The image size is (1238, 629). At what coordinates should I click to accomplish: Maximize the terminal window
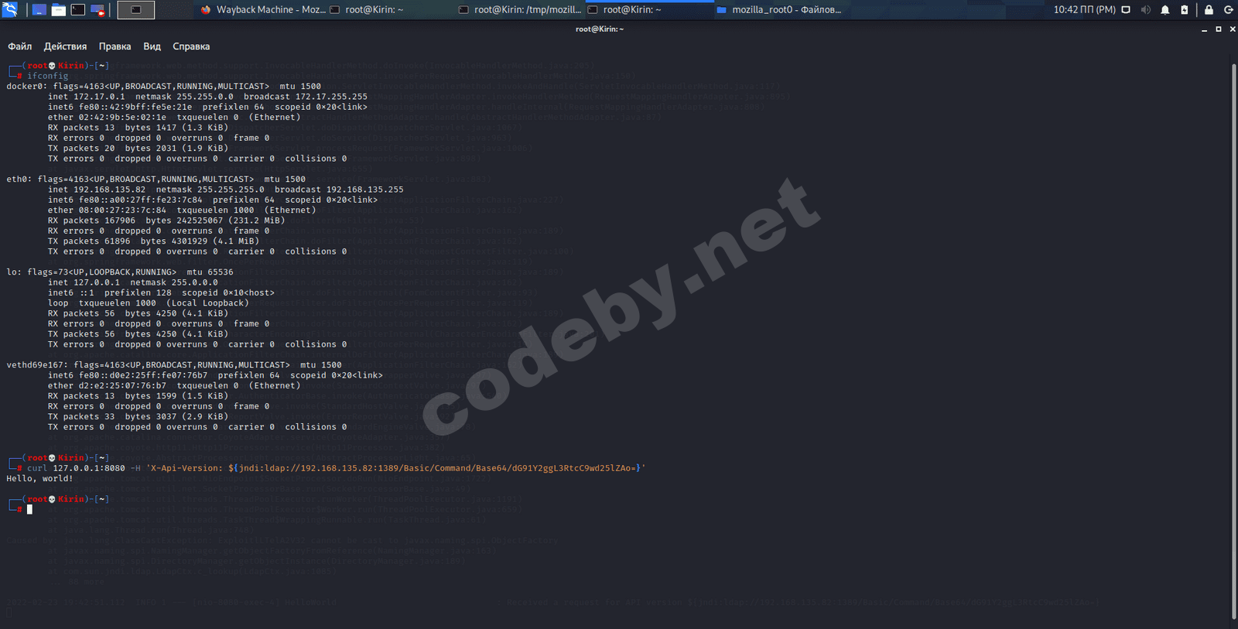click(x=1219, y=29)
